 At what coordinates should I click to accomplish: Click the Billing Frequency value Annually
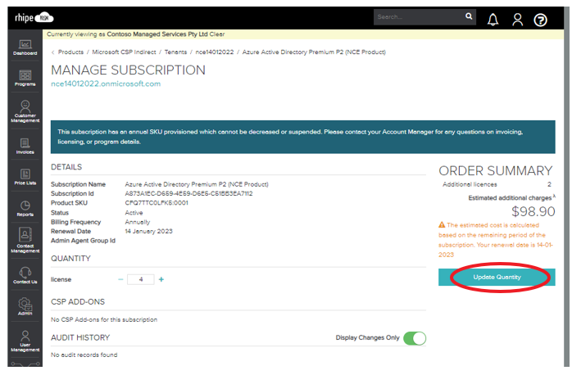[x=137, y=222]
